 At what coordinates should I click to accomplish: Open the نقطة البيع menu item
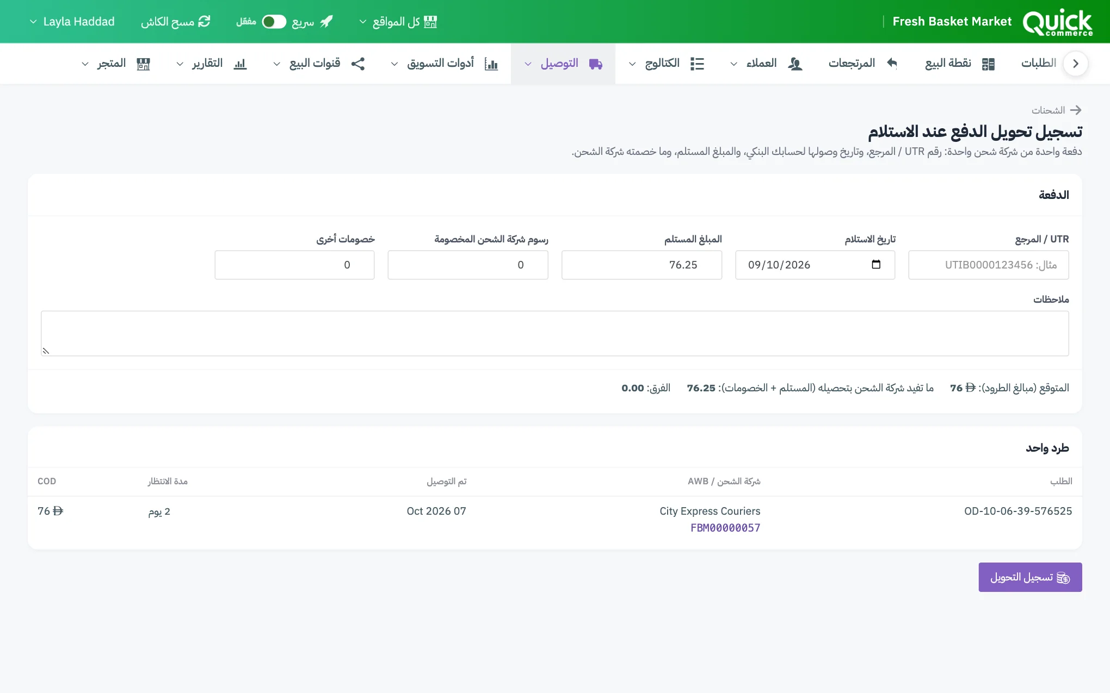click(x=960, y=64)
